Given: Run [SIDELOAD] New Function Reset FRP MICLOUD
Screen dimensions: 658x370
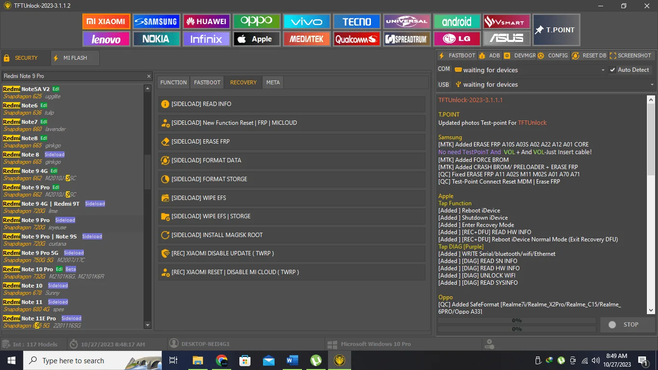Looking at the screenshot, I should click(x=292, y=123).
